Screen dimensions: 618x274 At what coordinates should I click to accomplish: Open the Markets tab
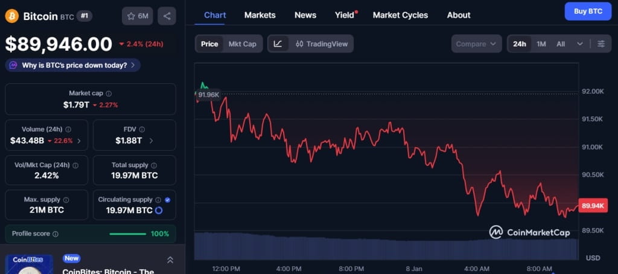coord(260,15)
